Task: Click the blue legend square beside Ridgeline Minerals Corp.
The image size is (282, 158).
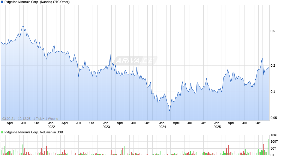Action: [x=2, y=2]
